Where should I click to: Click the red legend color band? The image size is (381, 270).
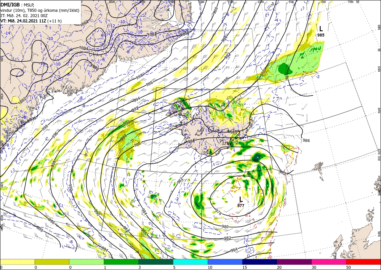point(363,262)
